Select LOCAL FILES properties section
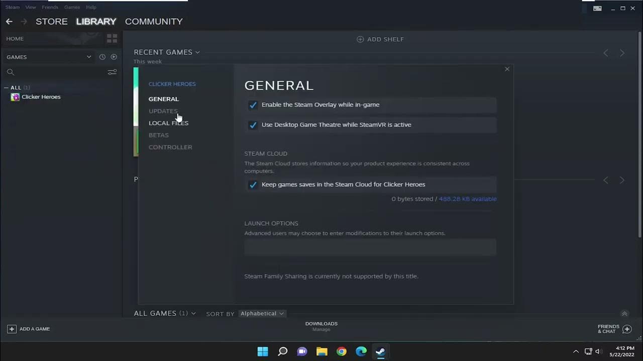Screen dimensions: 643x361 pos(168,123)
